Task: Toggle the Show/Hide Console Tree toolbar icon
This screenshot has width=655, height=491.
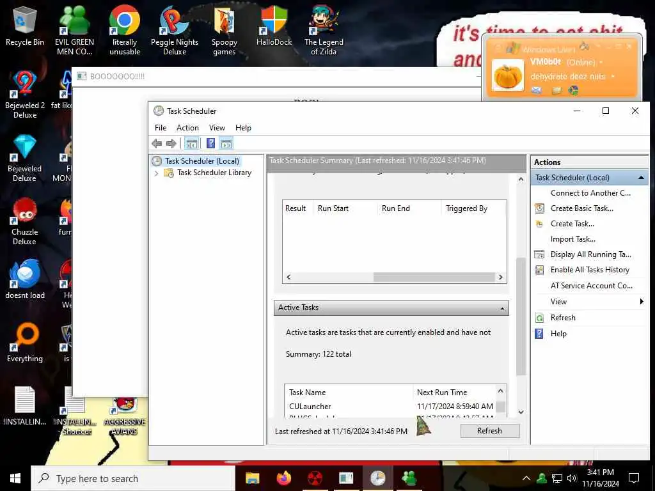Action: [192, 144]
